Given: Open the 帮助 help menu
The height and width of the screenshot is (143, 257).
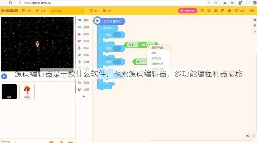Looking at the screenshot, I should click(x=240, y=11).
